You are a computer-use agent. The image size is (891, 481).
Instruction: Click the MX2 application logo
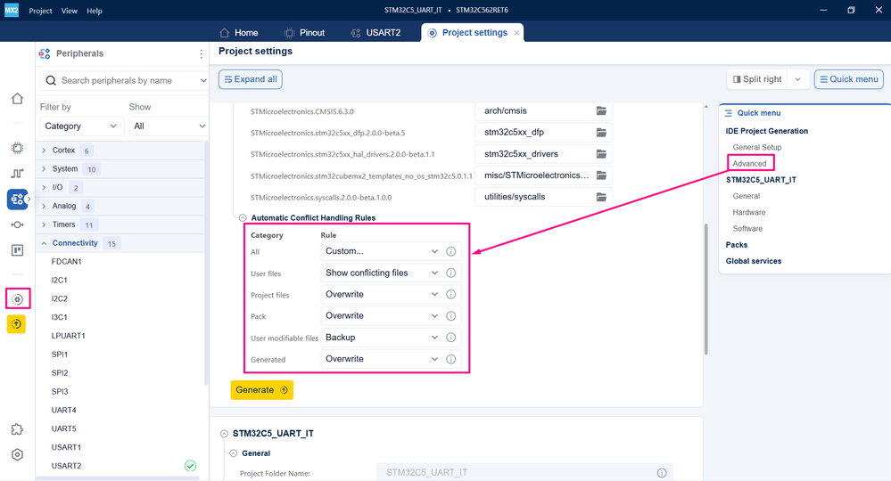coord(12,10)
